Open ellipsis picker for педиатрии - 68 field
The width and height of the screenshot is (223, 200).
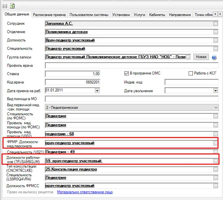coord(215,134)
